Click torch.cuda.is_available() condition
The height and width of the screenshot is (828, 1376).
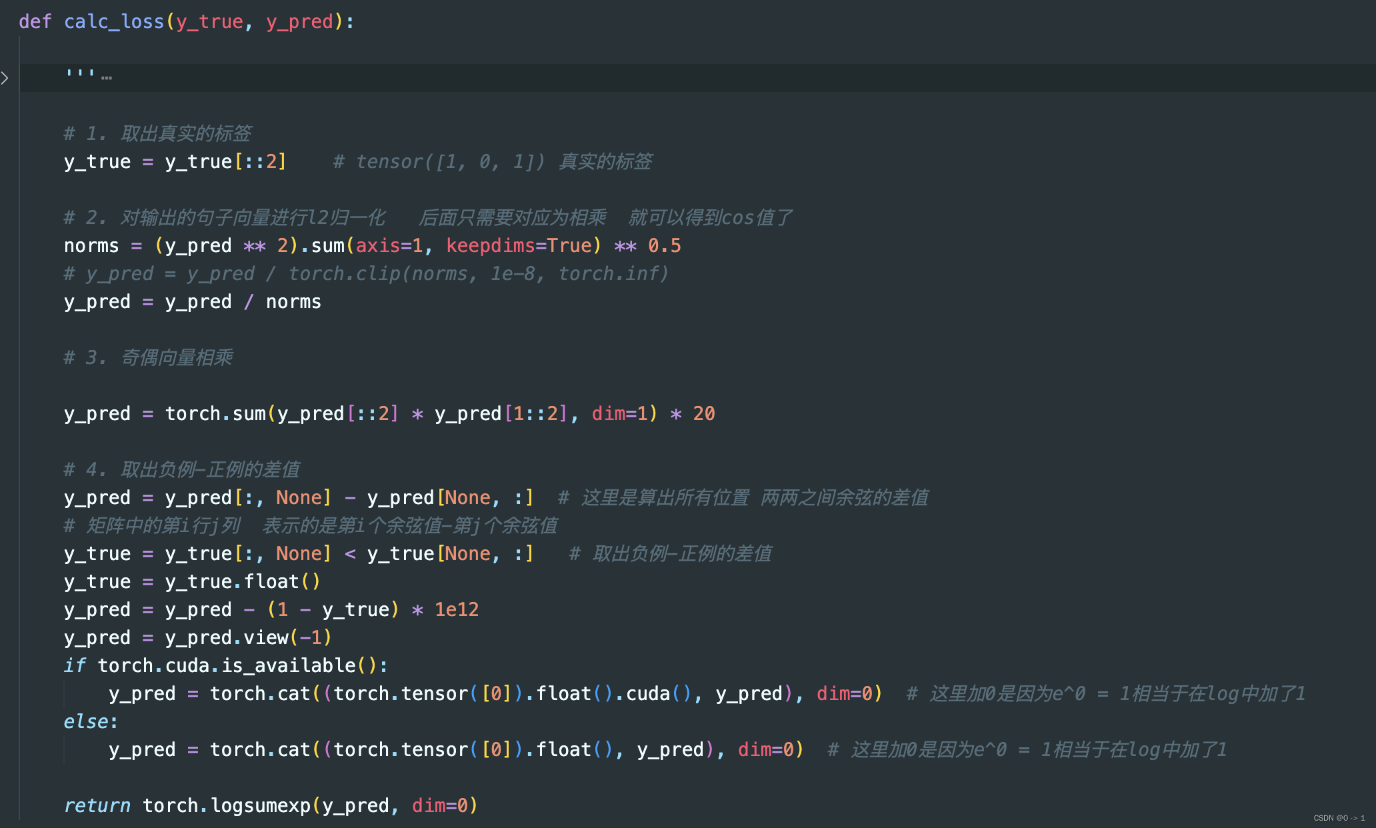(237, 666)
